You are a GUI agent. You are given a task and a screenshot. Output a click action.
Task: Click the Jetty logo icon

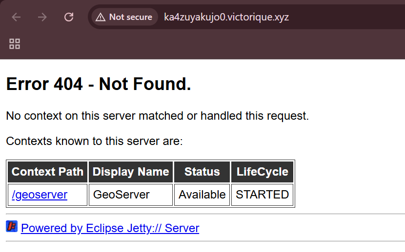point(12,226)
